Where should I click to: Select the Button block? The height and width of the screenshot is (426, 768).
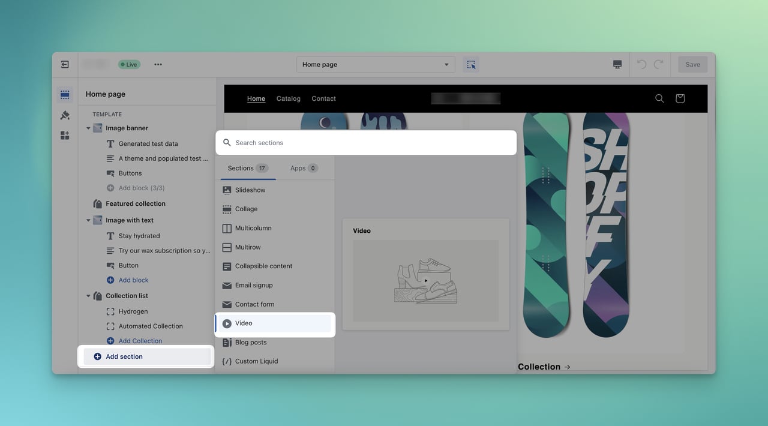pyautogui.click(x=128, y=265)
